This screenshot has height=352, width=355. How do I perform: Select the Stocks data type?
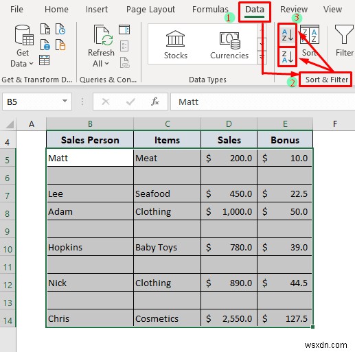point(175,45)
